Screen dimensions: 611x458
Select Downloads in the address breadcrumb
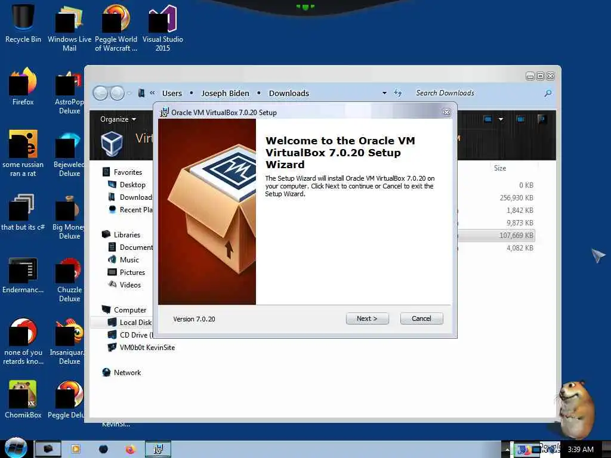tap(289, 94)
